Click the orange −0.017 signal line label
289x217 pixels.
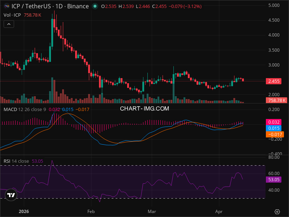(275, 134)
